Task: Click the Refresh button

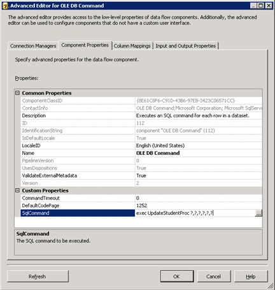Action: 38,276
